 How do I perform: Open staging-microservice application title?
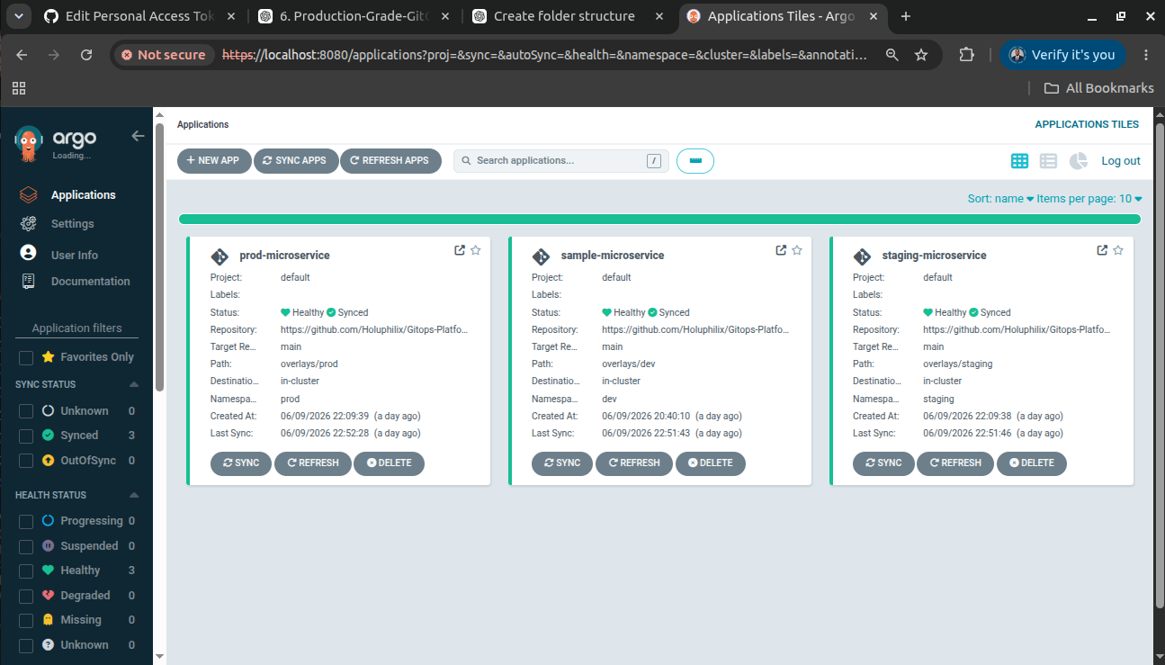click(x=935, y=256)
